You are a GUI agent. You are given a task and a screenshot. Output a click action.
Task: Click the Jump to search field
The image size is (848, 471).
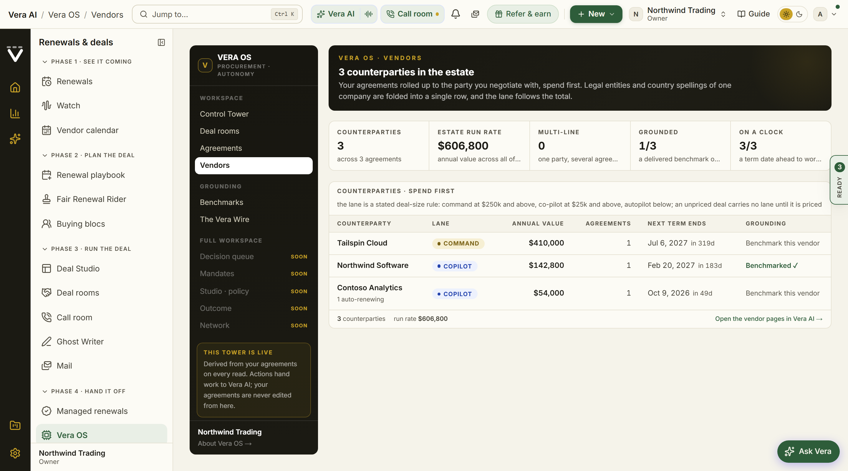click(217, 14)
